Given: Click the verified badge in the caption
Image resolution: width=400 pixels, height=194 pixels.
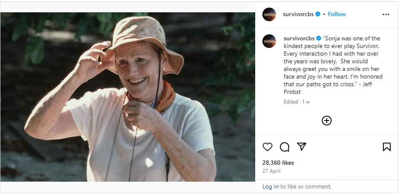Looking at the screenshot, I should pyautogui.click(x=319, y=38).
